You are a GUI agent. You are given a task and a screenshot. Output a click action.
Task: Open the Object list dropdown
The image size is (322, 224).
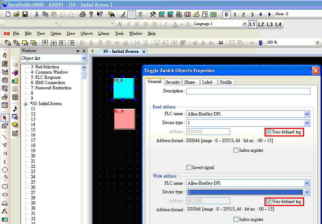click(84, 58)
